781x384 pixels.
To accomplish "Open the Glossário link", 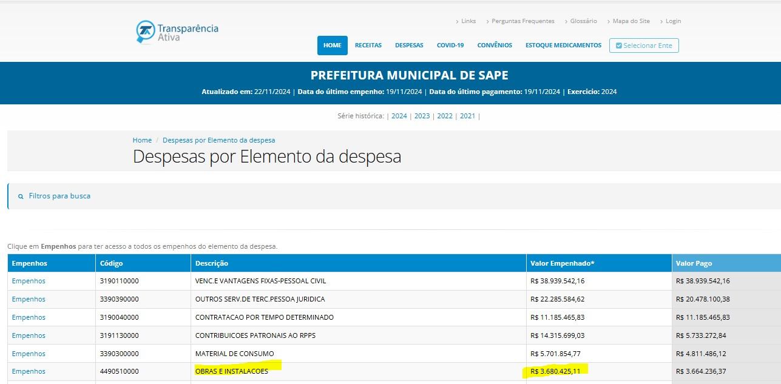I will tap(583, 21).
